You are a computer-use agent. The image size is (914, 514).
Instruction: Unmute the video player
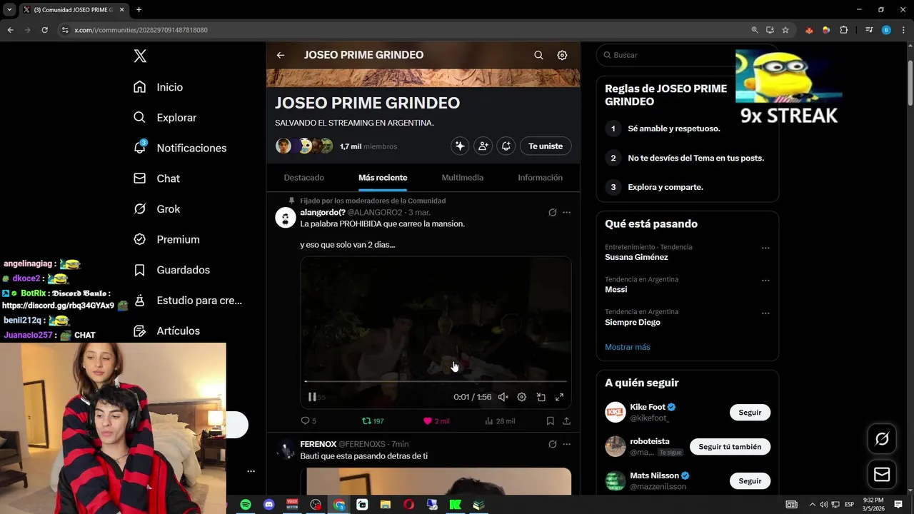[503, 397]
